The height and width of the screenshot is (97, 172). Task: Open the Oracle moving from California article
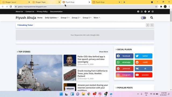(92, 73)
